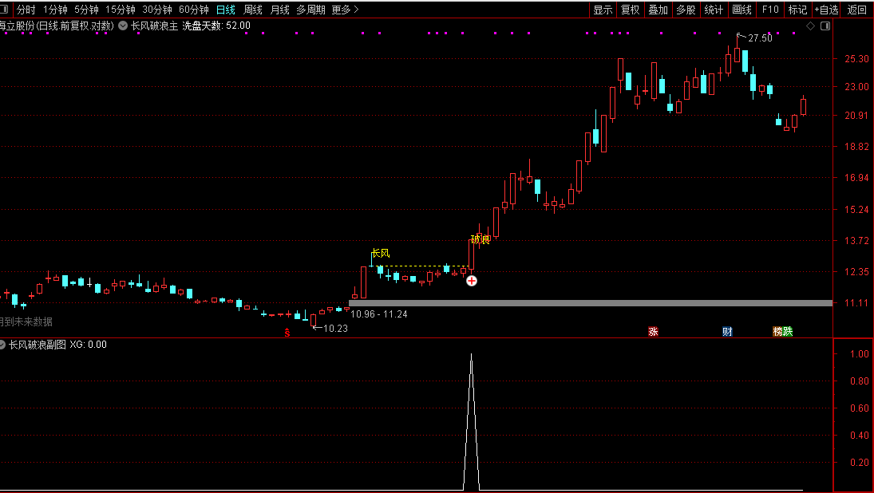Click the 12.35 price axis label
Image resolution: width=874 pixels, height=493 pixels.
(x=856, y=272)
